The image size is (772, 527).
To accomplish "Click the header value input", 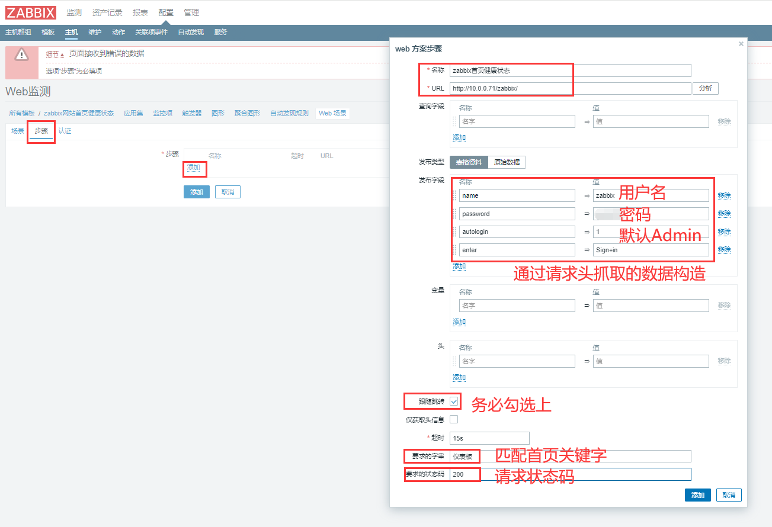I will (651, 361).
